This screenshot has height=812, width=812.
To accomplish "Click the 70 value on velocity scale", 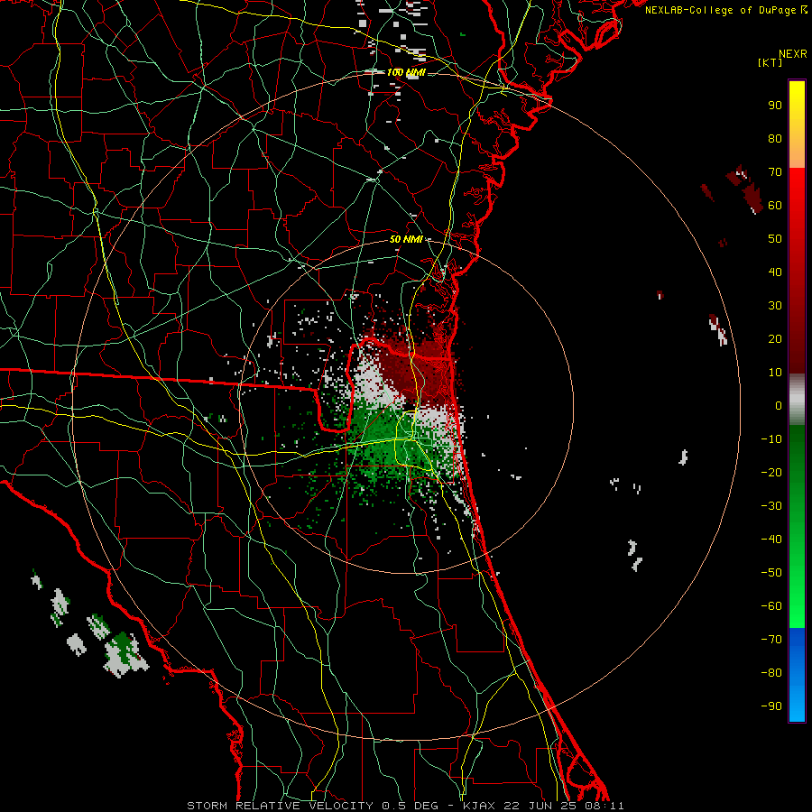I will [x=775, y=172].
